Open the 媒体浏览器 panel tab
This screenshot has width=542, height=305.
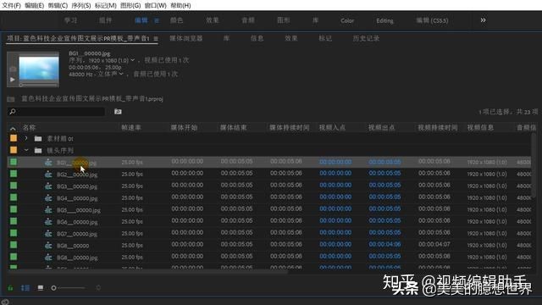(x=186, y=38)
